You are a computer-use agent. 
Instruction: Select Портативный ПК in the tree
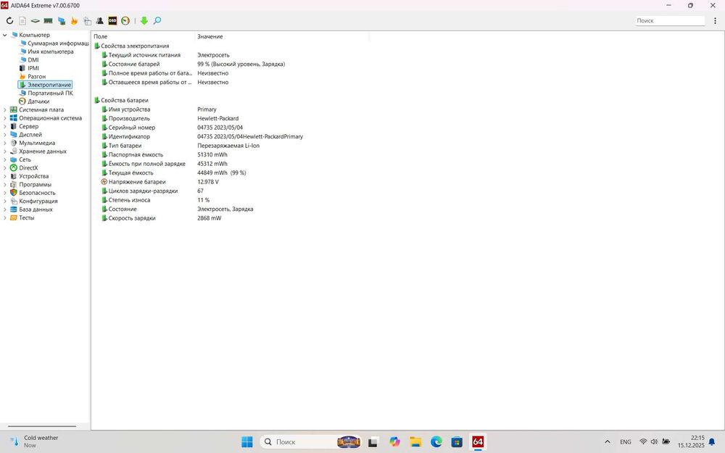[x=50, y=93]
